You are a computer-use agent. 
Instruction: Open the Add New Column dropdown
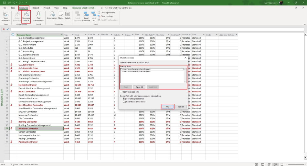[x=236, y=35]
